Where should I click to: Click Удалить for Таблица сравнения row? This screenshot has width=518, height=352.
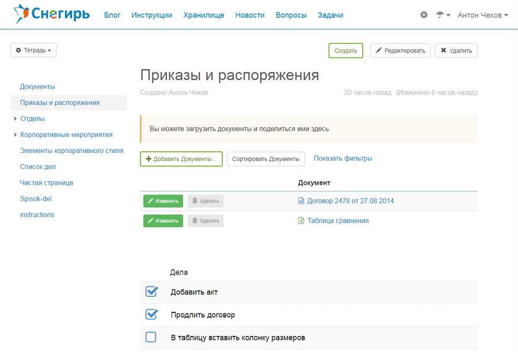click(x=205, y=221)
